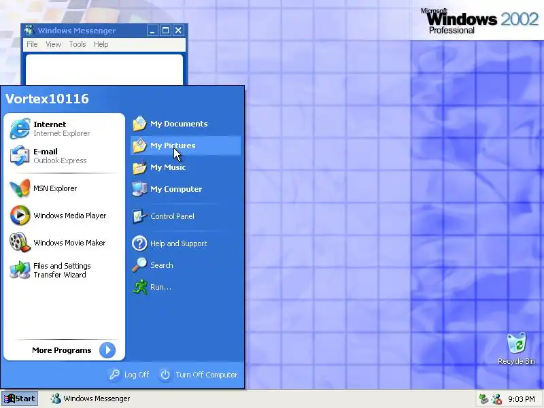Click Windows Messenger taskbar button text
Screen dimensions: 544x408
pos(97,398)
